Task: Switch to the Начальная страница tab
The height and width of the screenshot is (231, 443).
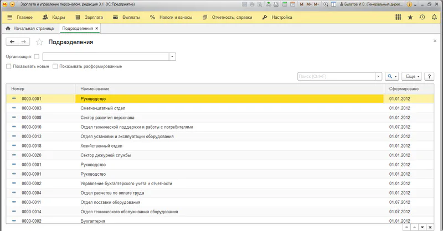Action: (x=31, y=28)
